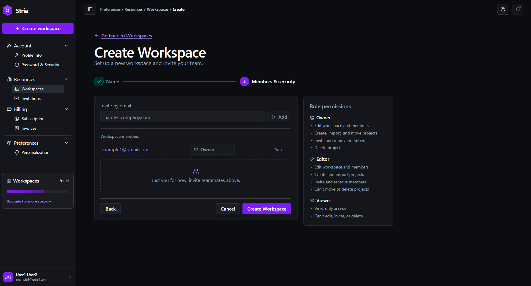
Task: Focus the Invite by email field
Action: [x=183, y=117]
